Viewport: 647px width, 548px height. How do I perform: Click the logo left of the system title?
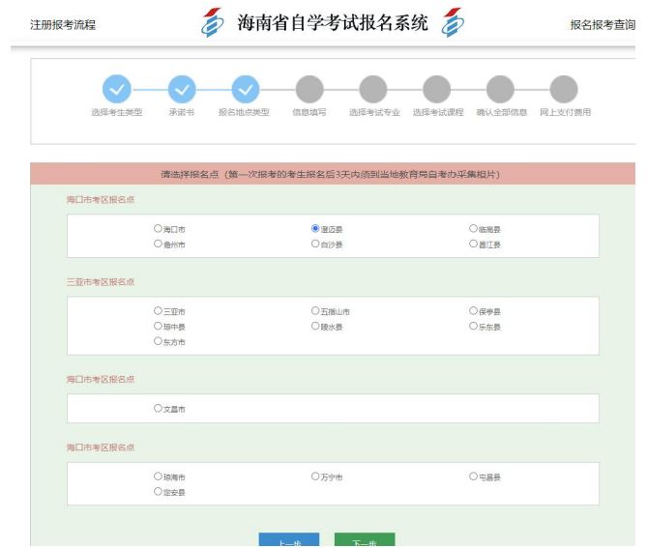[x=212, y=22]
